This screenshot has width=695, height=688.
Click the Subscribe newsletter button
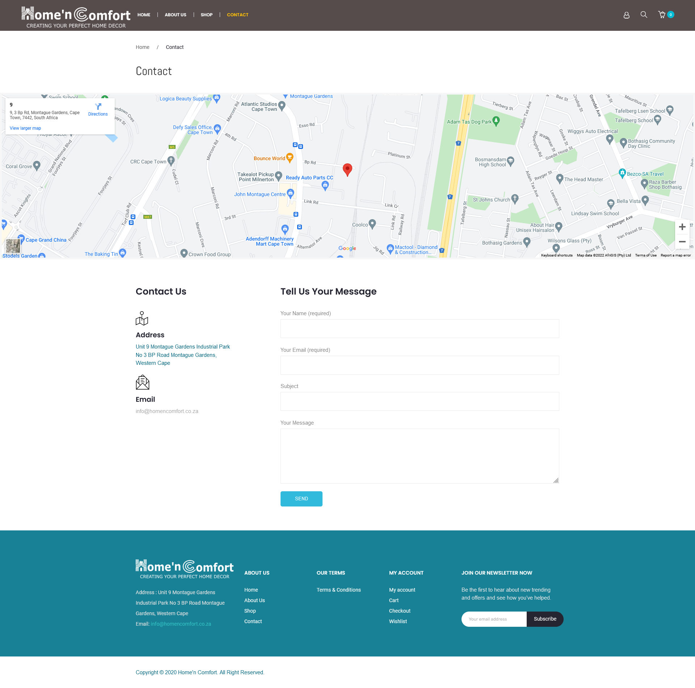545,619
